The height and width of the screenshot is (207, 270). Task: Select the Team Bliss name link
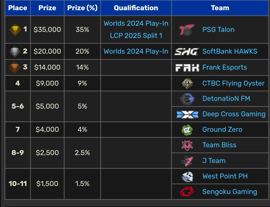pos(219,145)
